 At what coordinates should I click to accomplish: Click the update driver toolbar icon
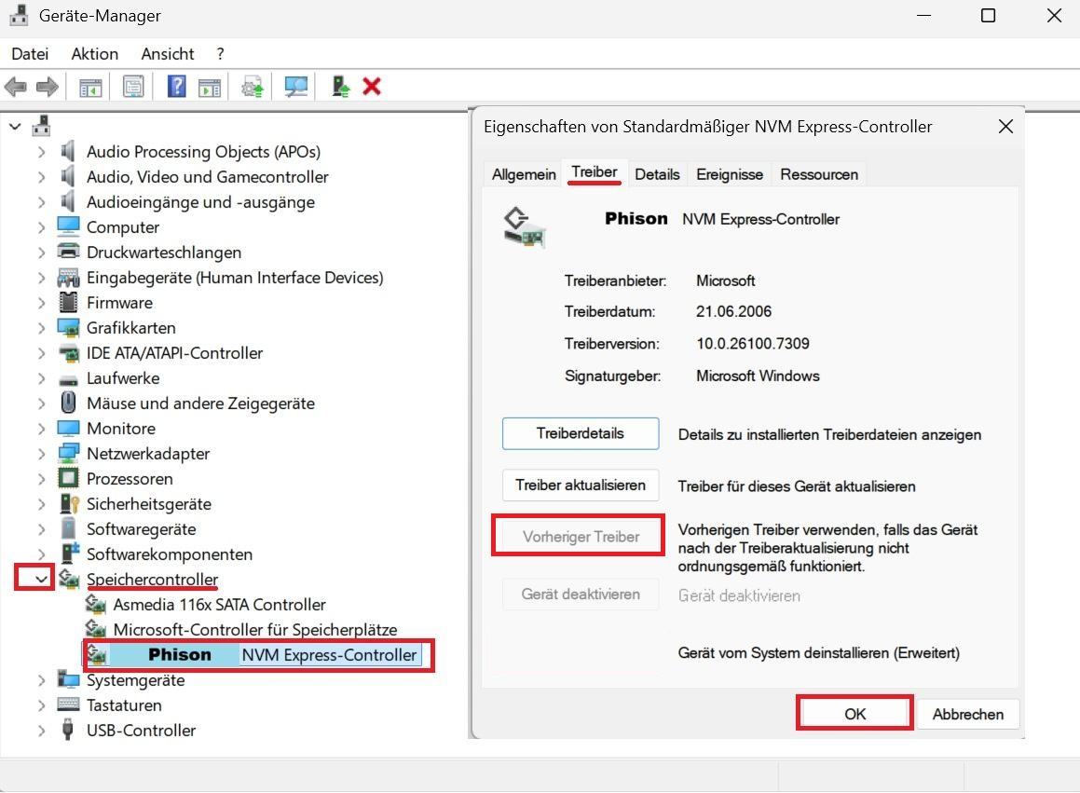[253, 88]
